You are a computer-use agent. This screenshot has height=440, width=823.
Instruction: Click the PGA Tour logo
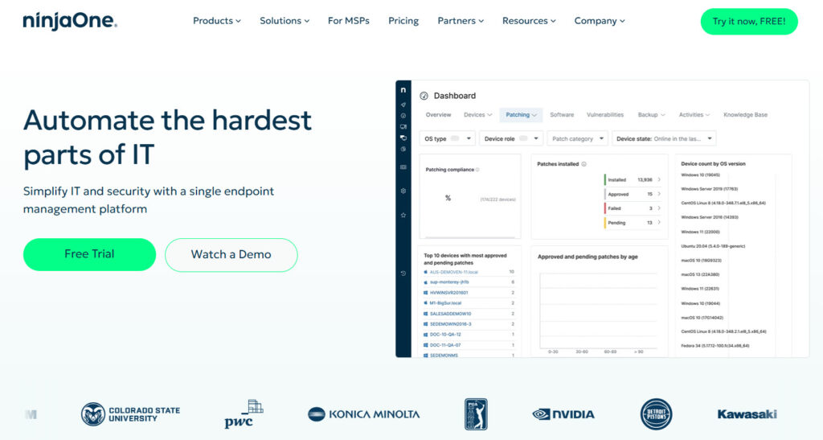click(x=476, y=414)
